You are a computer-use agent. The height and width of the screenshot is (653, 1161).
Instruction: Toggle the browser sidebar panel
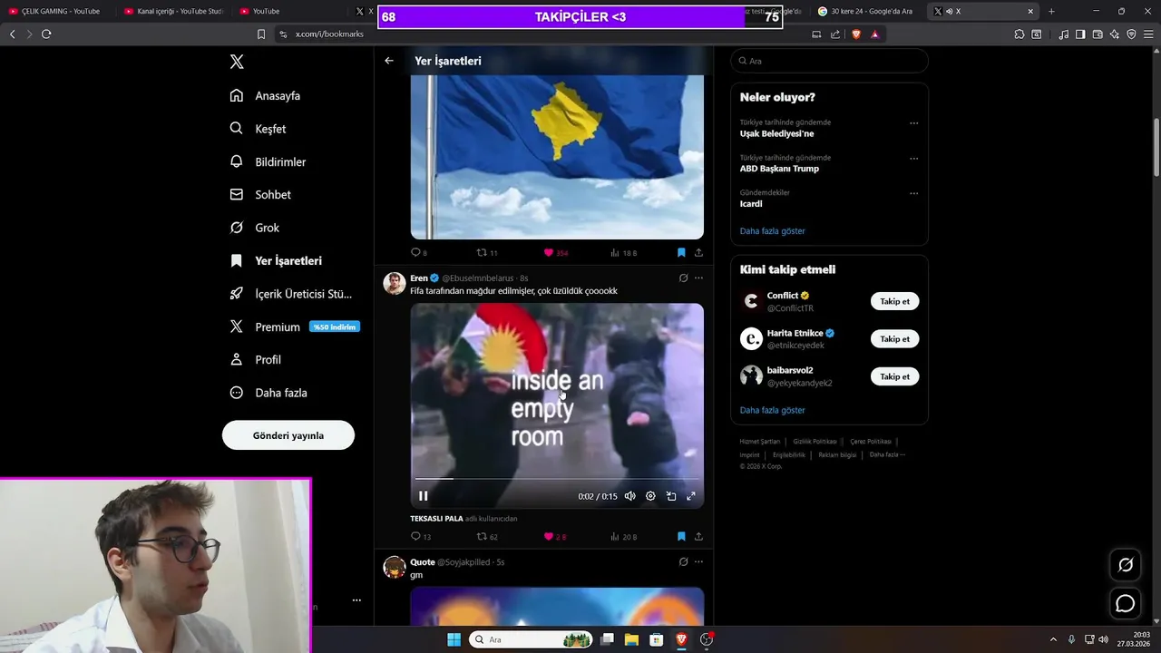(x=1080, y=34)
